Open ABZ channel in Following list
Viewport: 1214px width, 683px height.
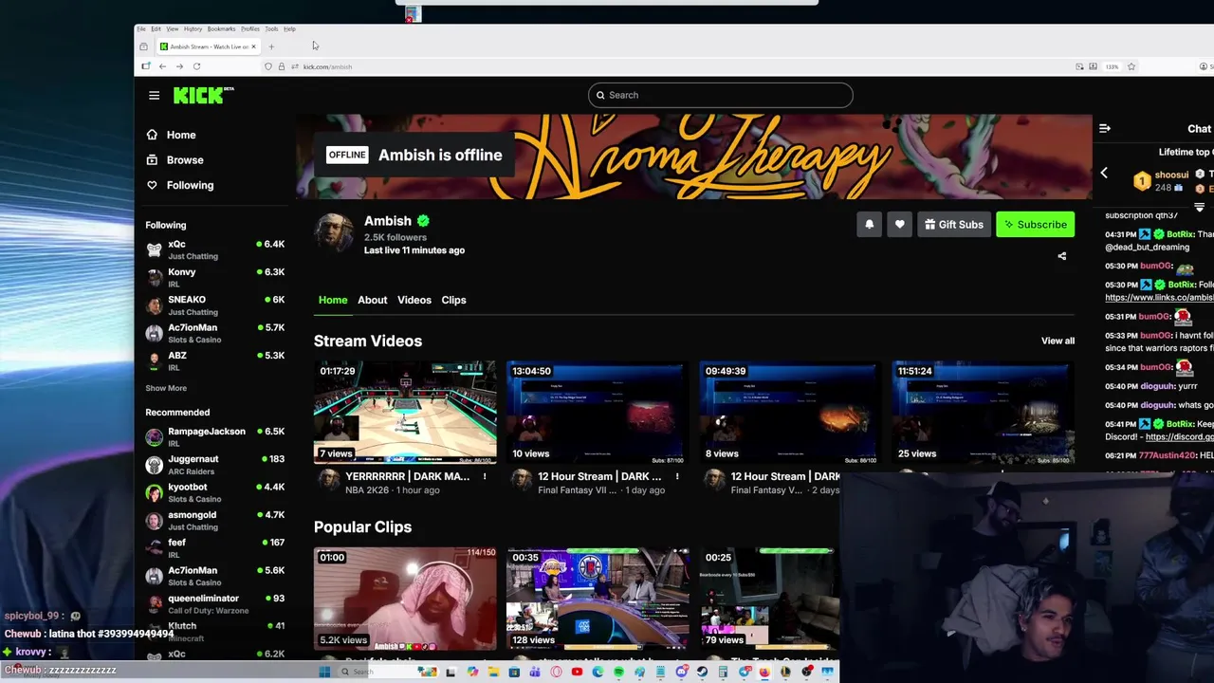[214, 360]
